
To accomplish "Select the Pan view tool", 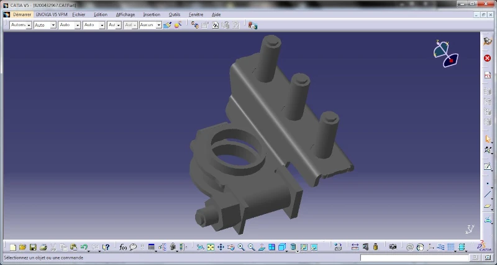I will coord(221,248).
